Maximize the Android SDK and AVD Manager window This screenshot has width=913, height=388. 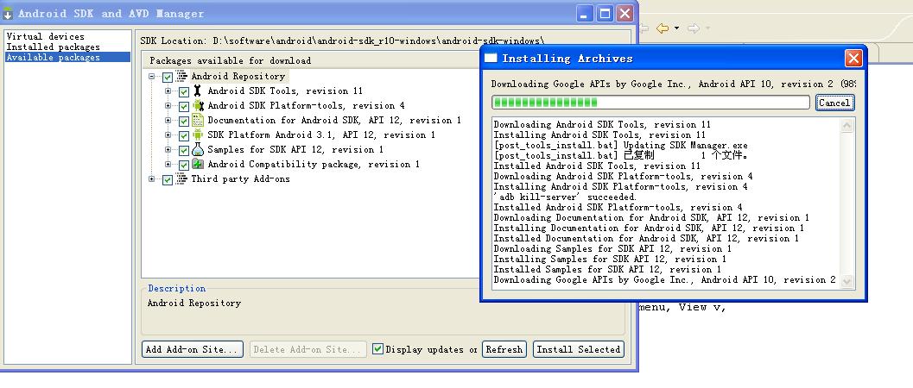pos(605,13)
